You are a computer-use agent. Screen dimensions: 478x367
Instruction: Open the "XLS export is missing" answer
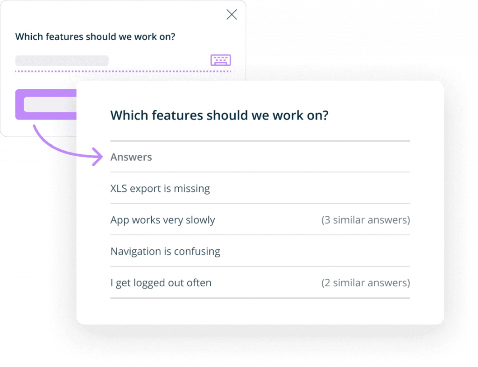pos(160,188)
